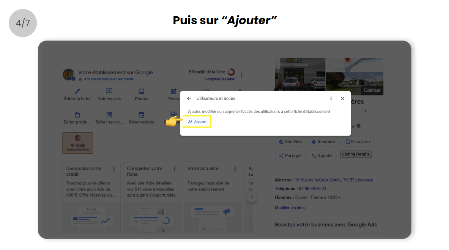Click the Site Web button
This screenshot has height=250, width=449.
pos(290,142)
